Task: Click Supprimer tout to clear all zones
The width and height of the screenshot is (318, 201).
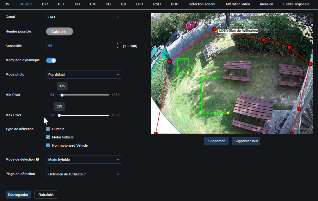Action: (246, 141)
